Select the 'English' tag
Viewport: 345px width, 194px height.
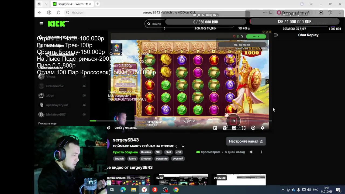119,158
